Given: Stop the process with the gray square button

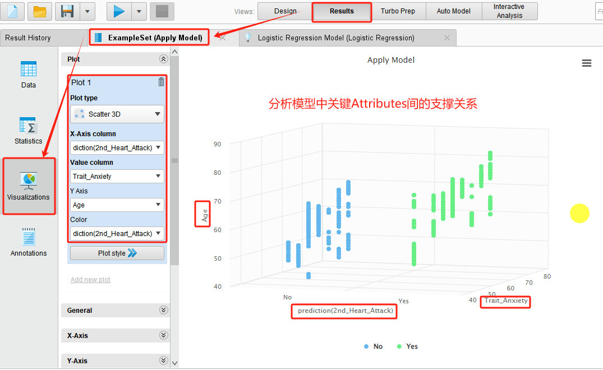Looking at the screenshot, I should point(162,11).
